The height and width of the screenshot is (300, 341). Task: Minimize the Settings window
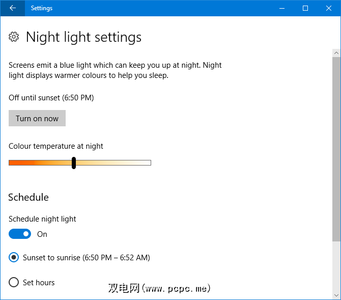point(282,8)
